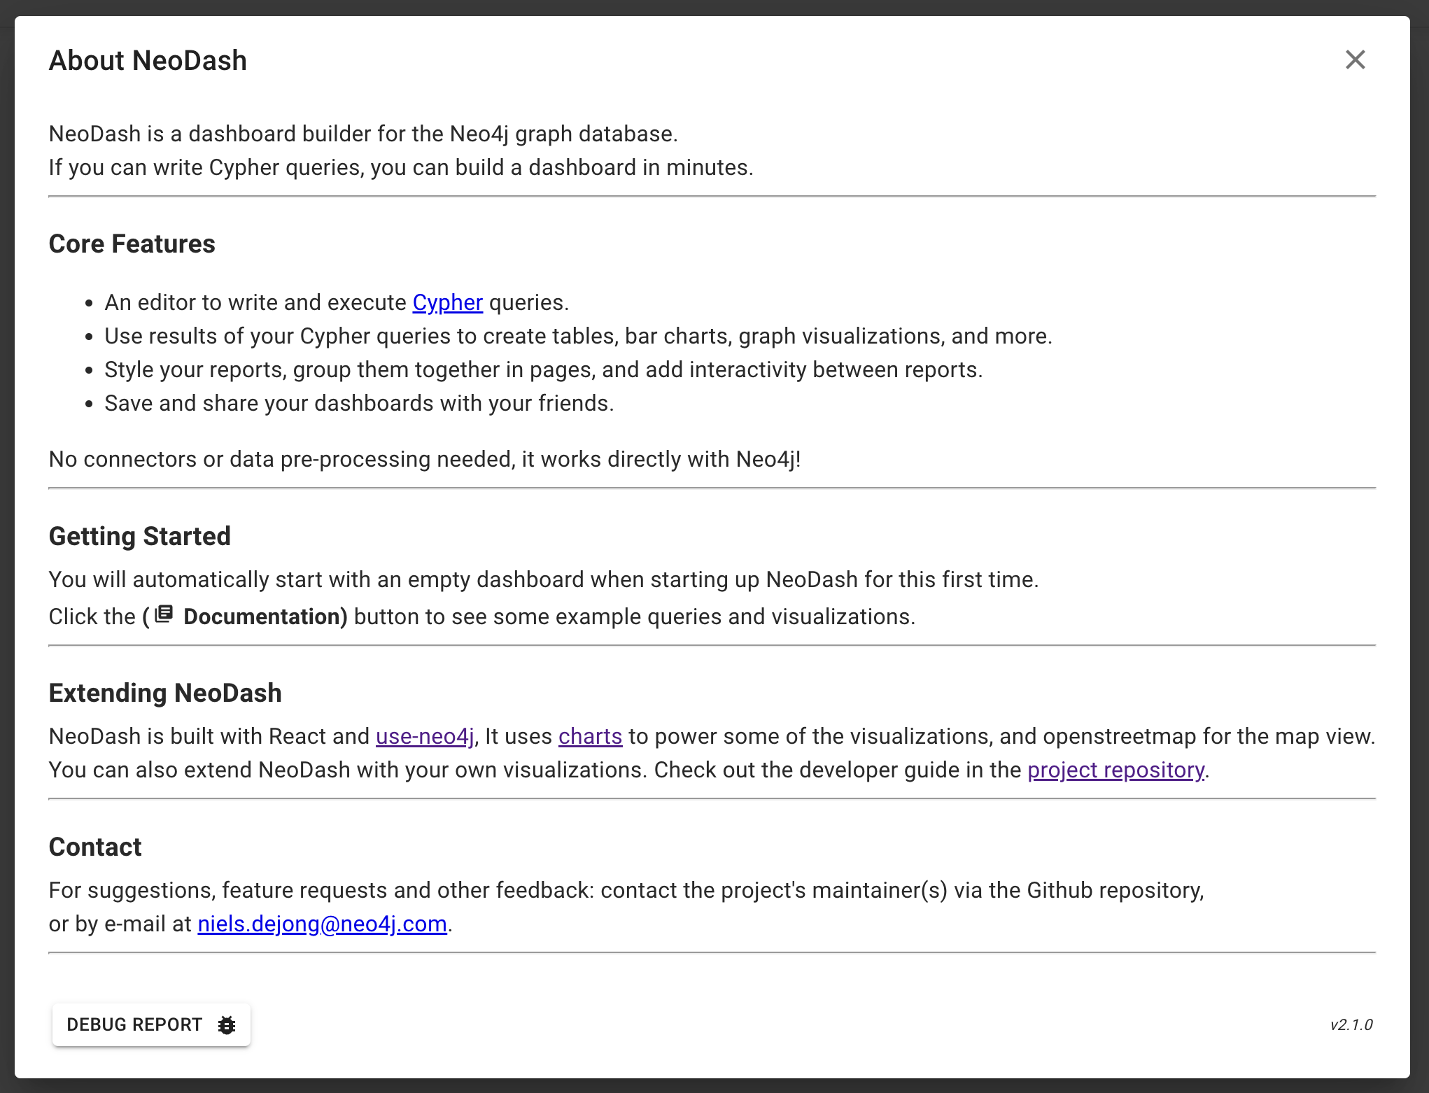The image size is (1429, 1093).
Task: Click the bug icon on Debug Report
Action: pos(226,1025)
